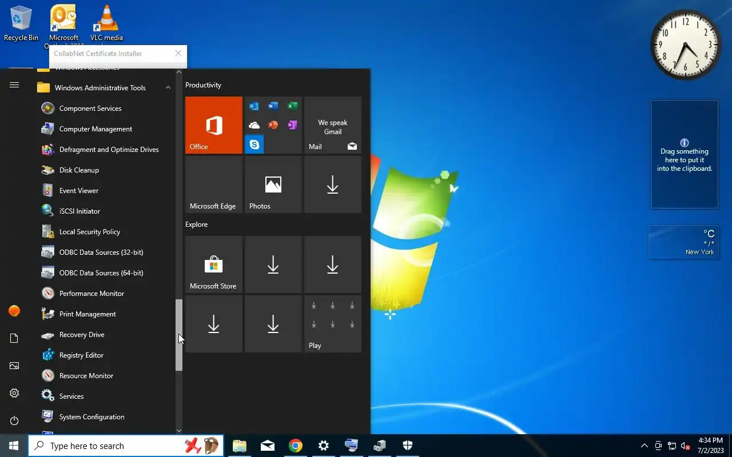The image size is (732, 457).
Task: Close the CollabNet Certificate Installer window
Action: [178, 53]
